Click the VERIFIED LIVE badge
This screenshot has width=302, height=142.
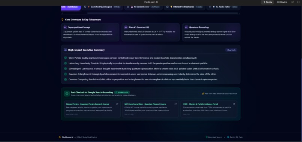pyautogui.click(x=122, y=92)
